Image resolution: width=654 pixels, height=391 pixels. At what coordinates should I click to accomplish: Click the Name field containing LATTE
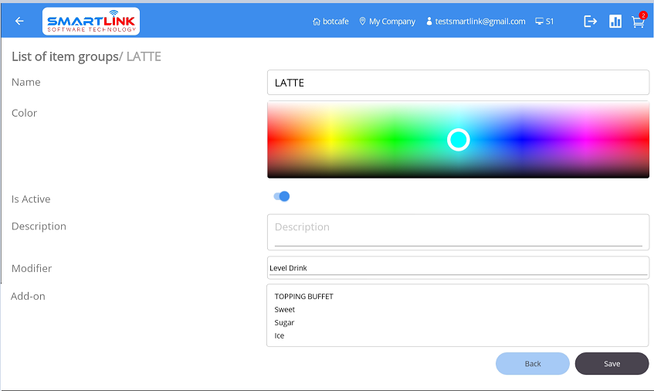(x=458, y=83)
